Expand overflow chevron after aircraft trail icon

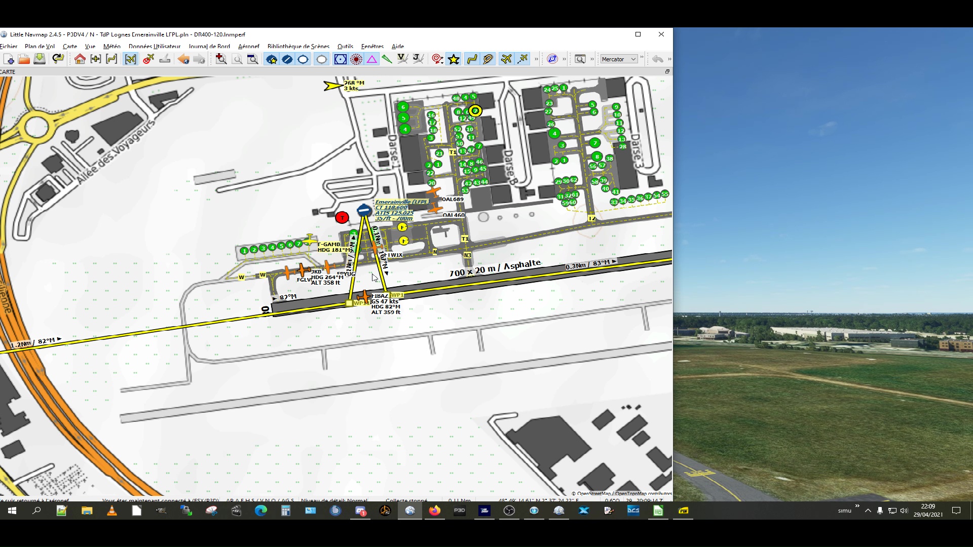click(x=536, y=59)
